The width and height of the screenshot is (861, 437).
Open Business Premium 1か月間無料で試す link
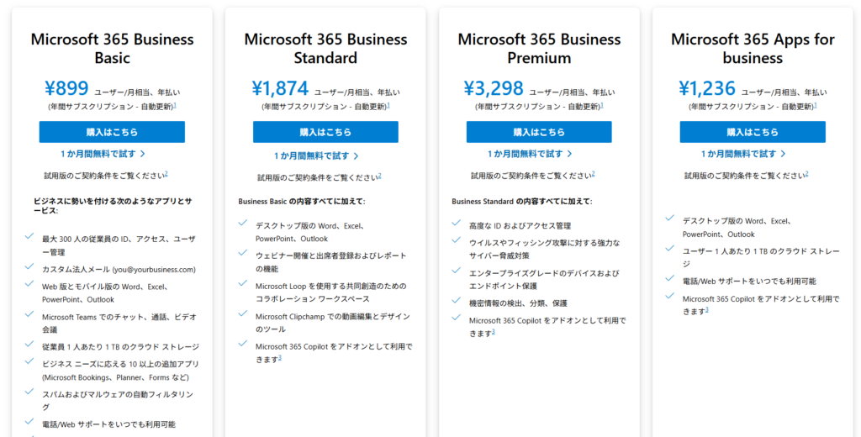coord(530,154)
